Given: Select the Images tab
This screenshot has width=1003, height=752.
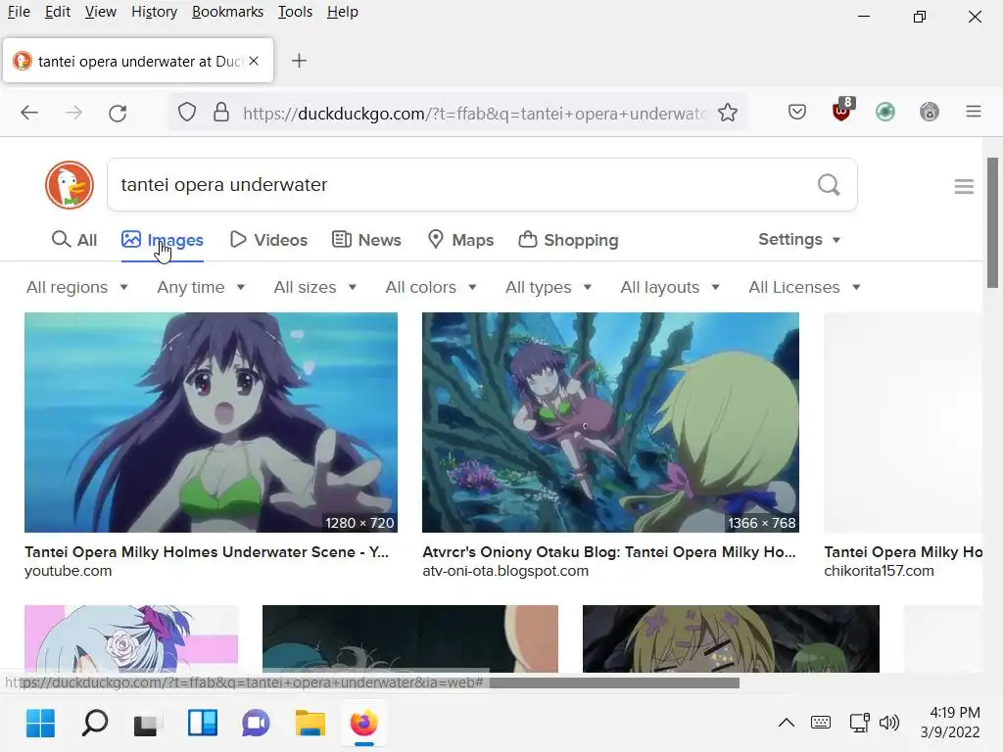Looking at the screenshot, I should (163, 240).
